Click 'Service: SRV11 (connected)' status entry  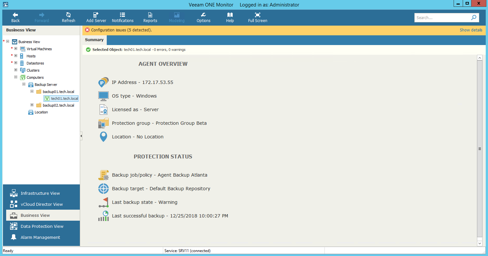click(x=188, y=251)
